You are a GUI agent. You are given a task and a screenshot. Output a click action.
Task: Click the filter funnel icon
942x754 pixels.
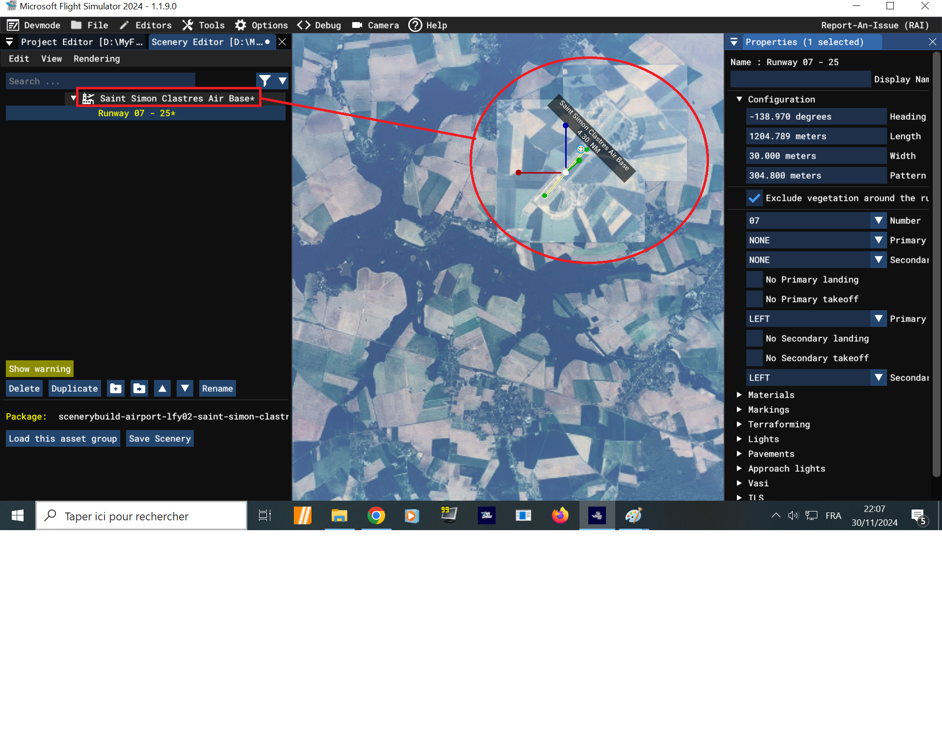coord(265,81)
